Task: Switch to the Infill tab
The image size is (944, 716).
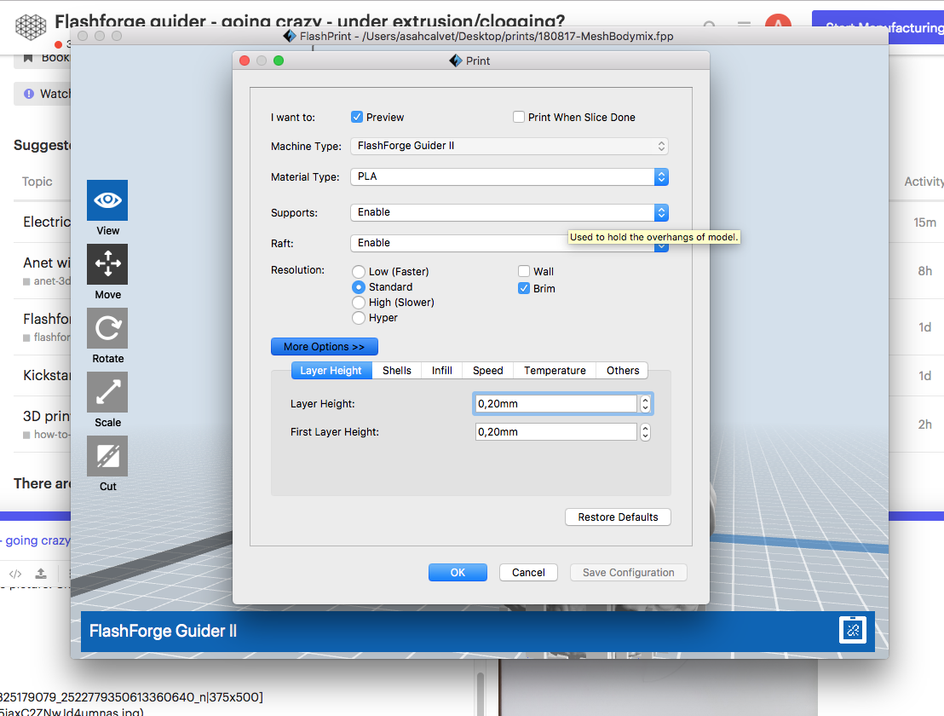Action: [x=441, y=371]
